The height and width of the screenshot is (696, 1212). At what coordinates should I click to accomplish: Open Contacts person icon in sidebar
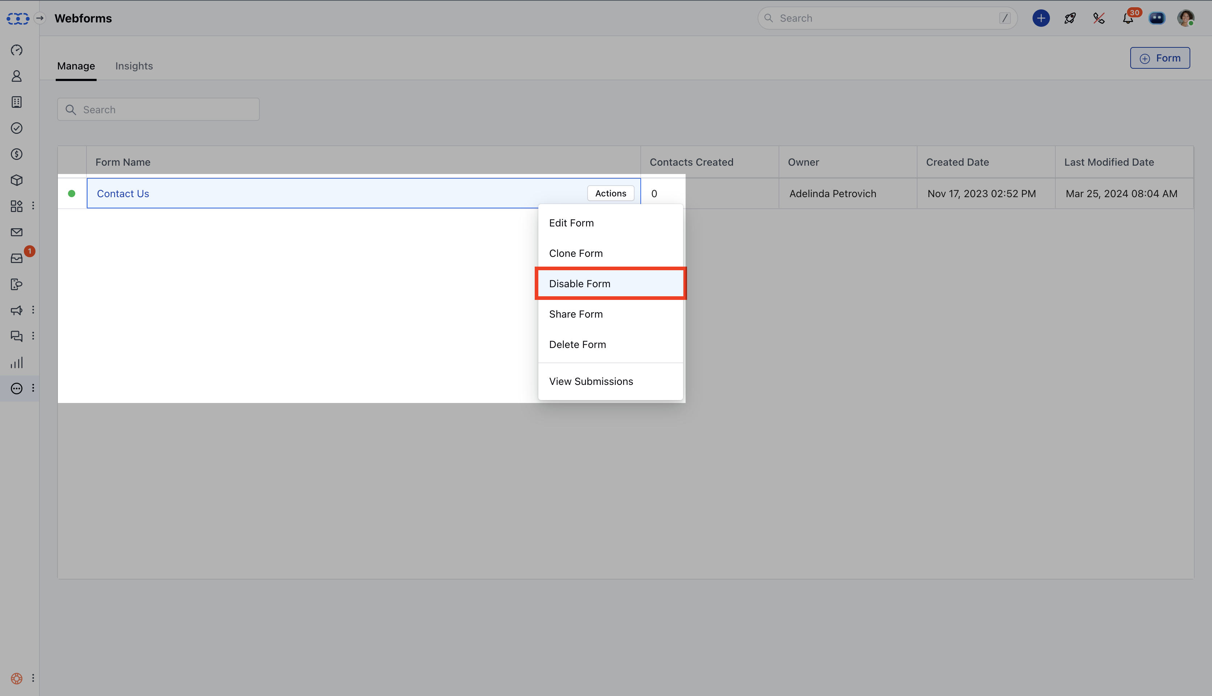click(x=17, y=76)
